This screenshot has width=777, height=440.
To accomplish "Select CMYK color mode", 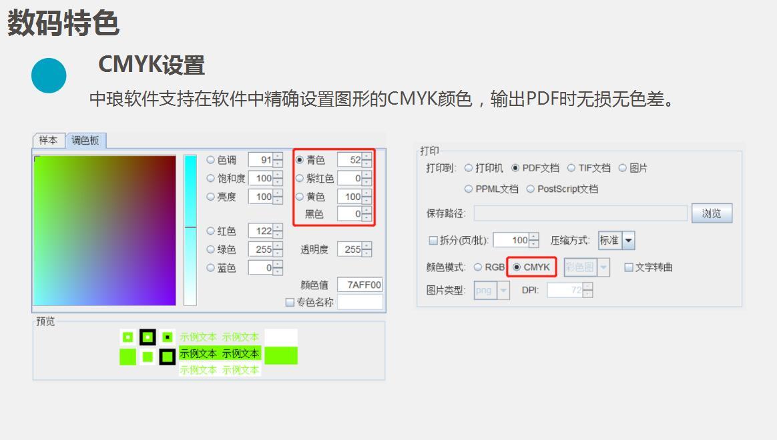I will point(517,267).
